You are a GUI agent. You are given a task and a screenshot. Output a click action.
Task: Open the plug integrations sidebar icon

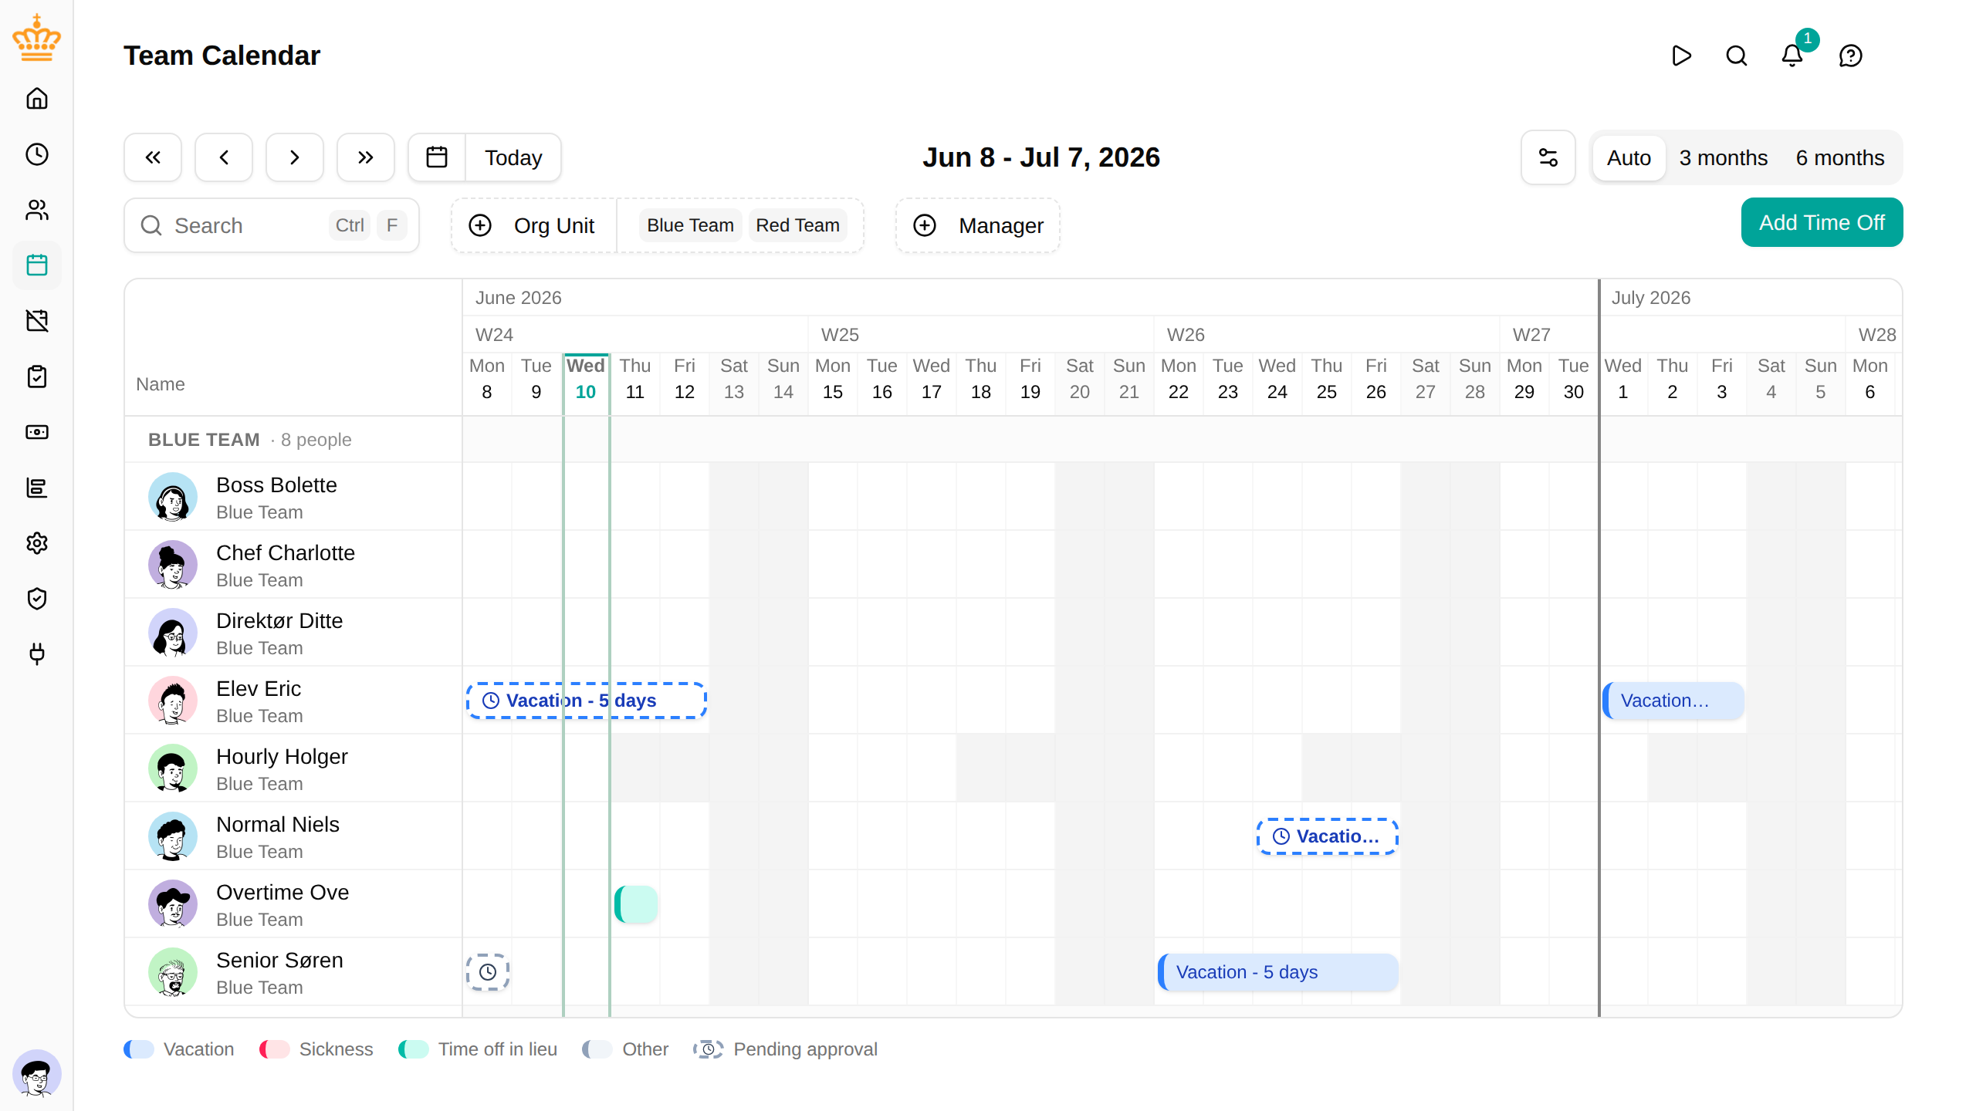tap(37, 654)
